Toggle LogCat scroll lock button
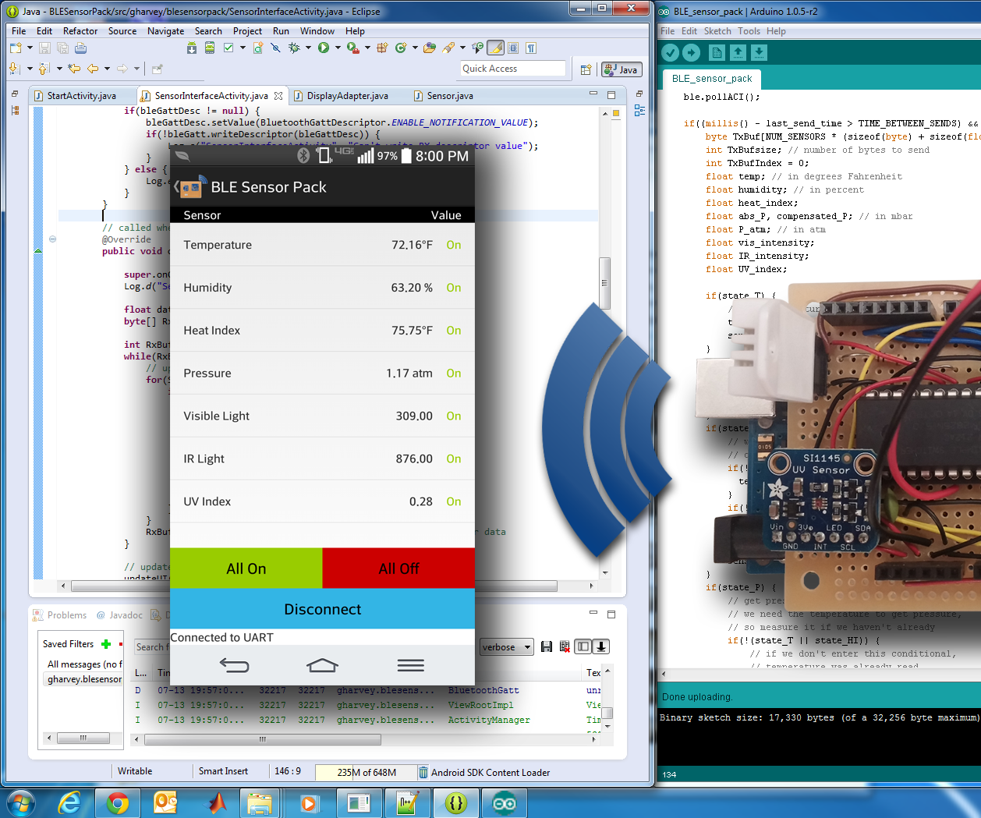The height and width of the screenshot is (818, 981). tap(601, 646)
